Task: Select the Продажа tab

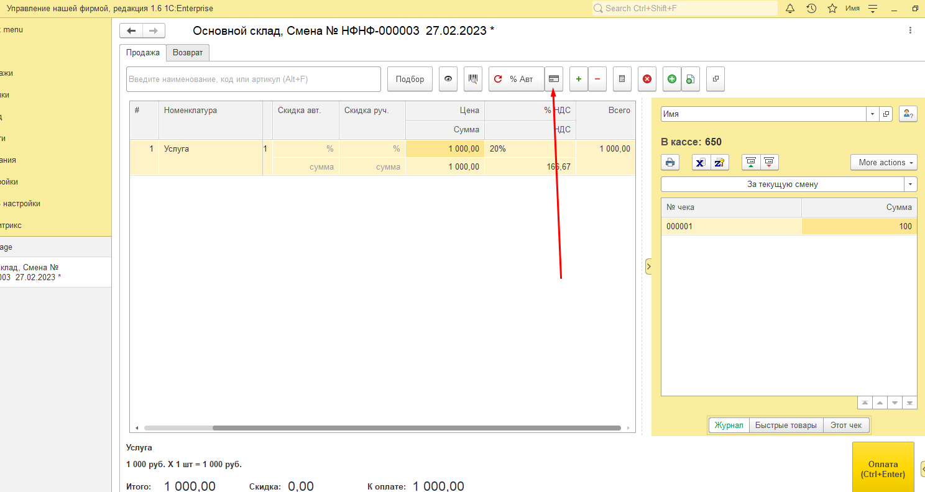Action: tap(143, 53)
